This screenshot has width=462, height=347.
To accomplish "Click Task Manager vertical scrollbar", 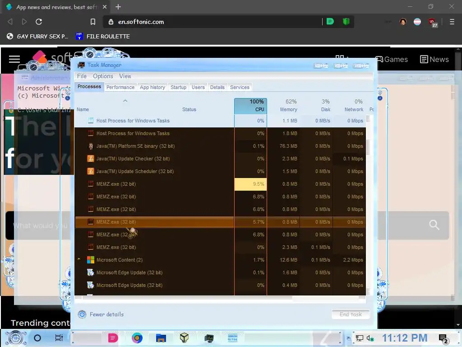I will point(368,148).
